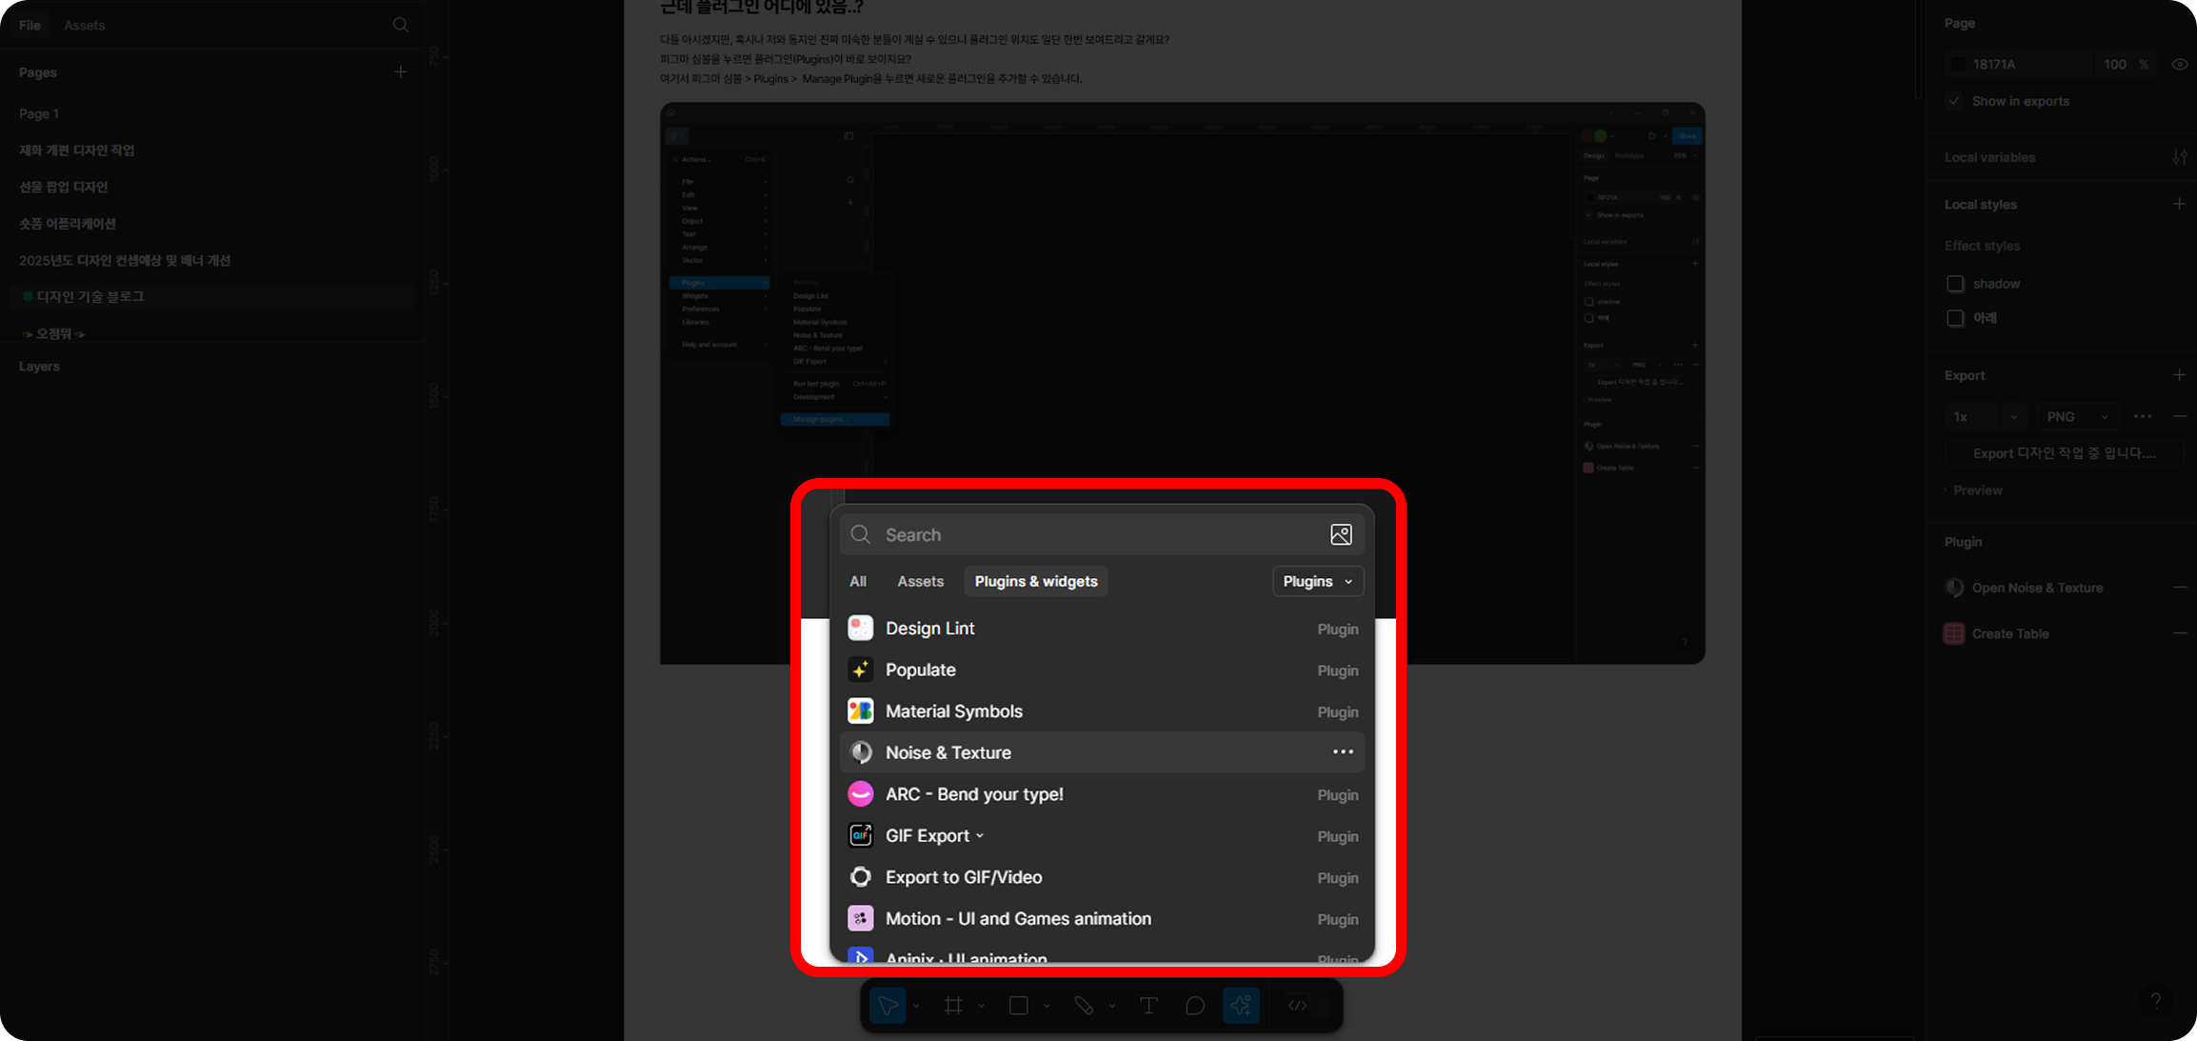Remove the Create Table relaunch button
This screenshot has height=1041, width=2197.
(x=2179, y=633)
